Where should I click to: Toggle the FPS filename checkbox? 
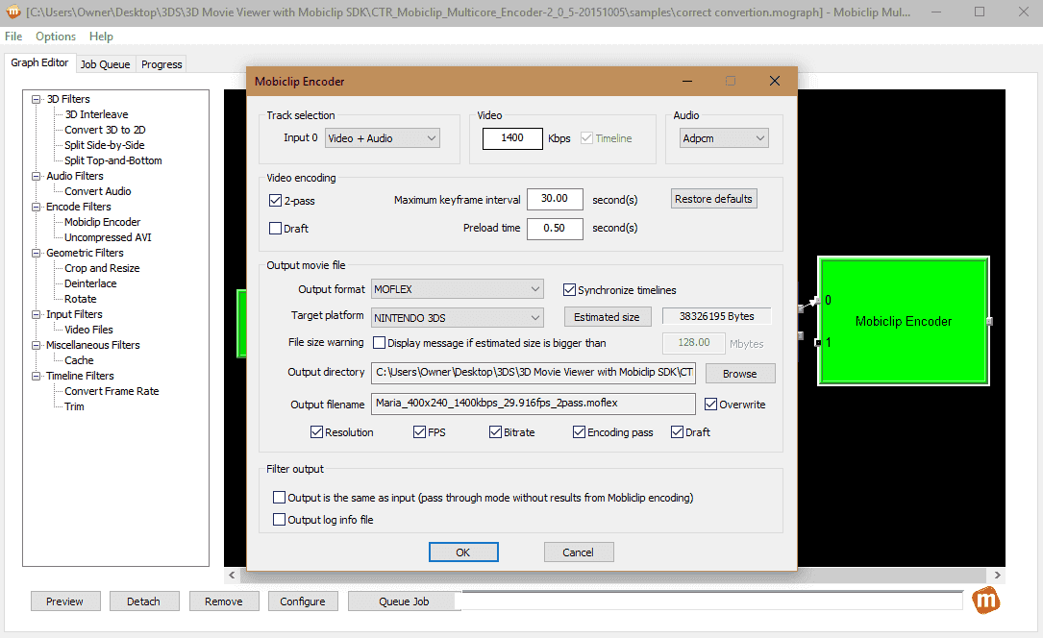(x=420, y=432)
